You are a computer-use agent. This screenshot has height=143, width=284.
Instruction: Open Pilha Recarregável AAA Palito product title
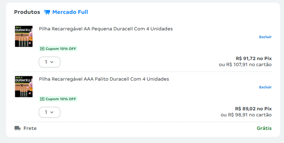pos(104,79)
